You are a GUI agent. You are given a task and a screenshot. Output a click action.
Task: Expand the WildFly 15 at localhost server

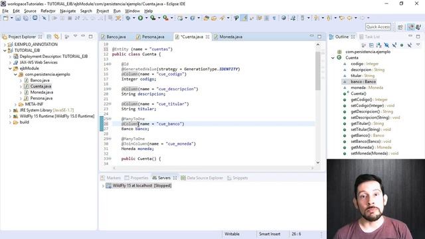tap(103, 186)
